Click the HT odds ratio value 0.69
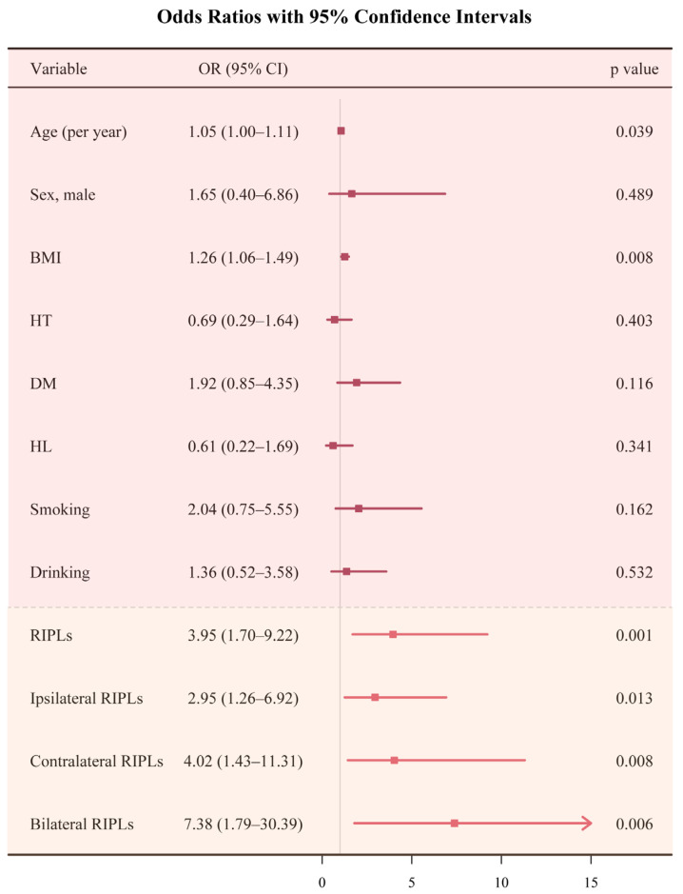The width and height of the screenshot is (683, 894). point(203,321)
